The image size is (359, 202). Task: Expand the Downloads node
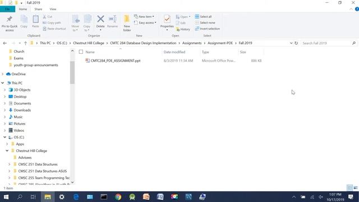(5, 110)
